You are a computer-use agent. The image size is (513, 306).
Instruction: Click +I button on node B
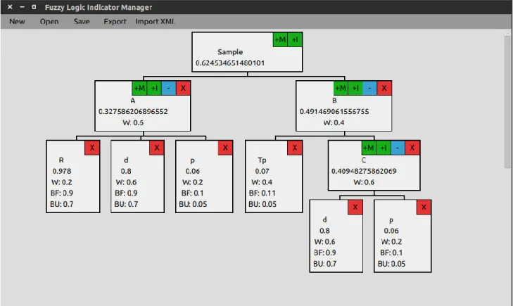click(355, 88)
